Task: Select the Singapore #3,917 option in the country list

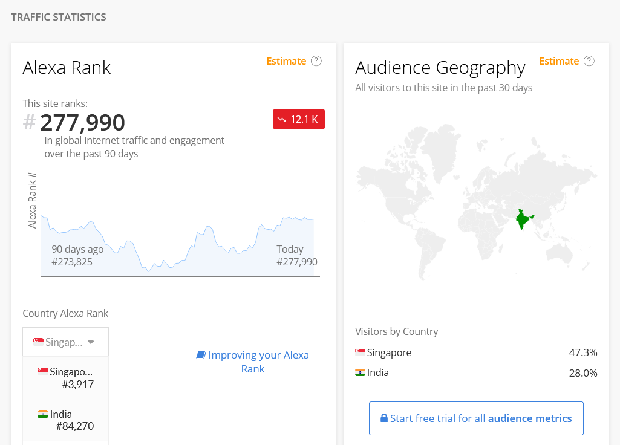Action: [x=65, y=377]
